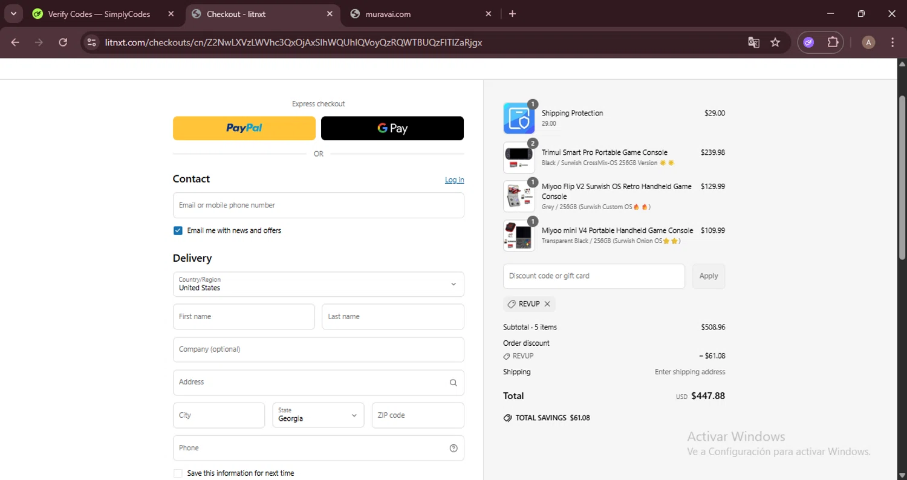This screenshot has width=907, height=480.
Task: Click the $239.98 price
Action: coord(713,152)
